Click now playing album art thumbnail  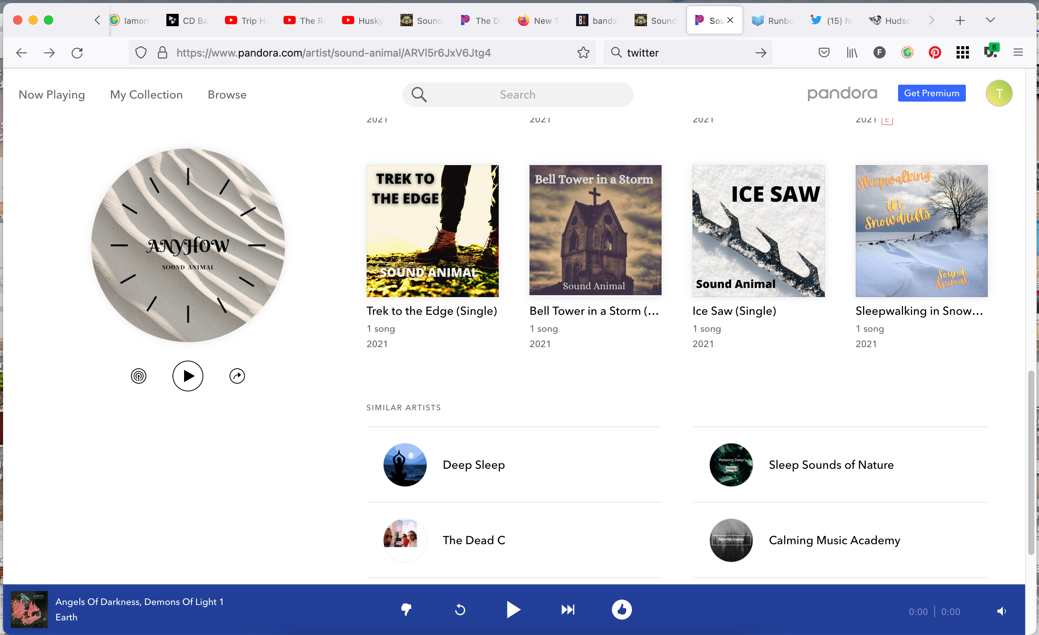(29, 609)
